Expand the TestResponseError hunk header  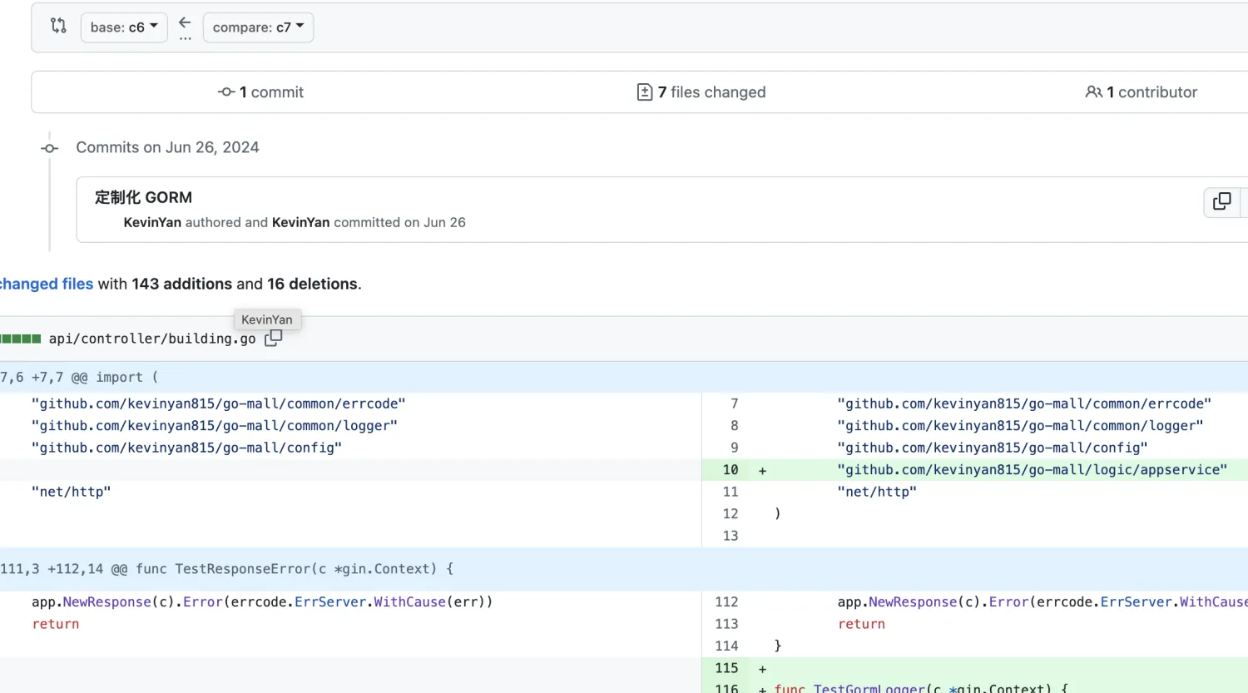coord(226,569)
